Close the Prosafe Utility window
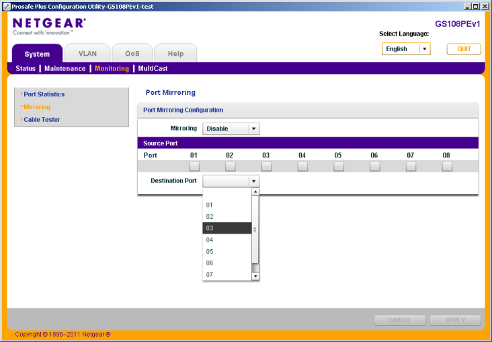 (484, 6)
